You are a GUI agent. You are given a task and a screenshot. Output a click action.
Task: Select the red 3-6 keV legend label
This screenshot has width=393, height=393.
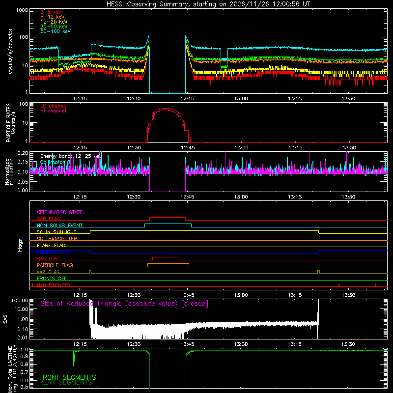pyautogui.click(x=51, y=12)
